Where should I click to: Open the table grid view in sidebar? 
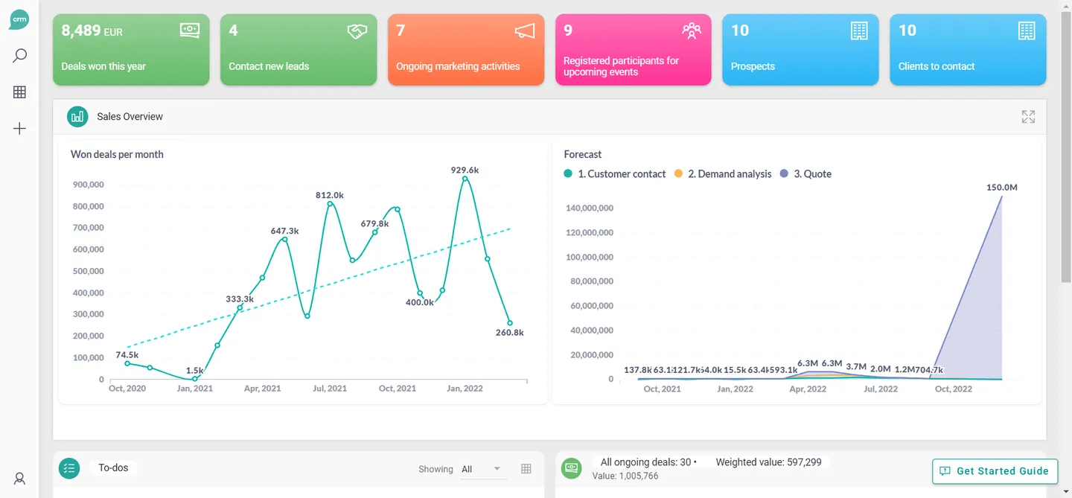coord(20,92)
